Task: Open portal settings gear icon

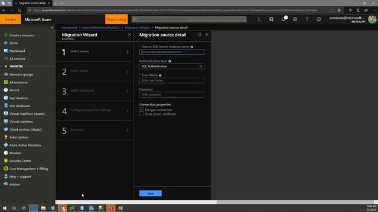Action: [295, 19]
